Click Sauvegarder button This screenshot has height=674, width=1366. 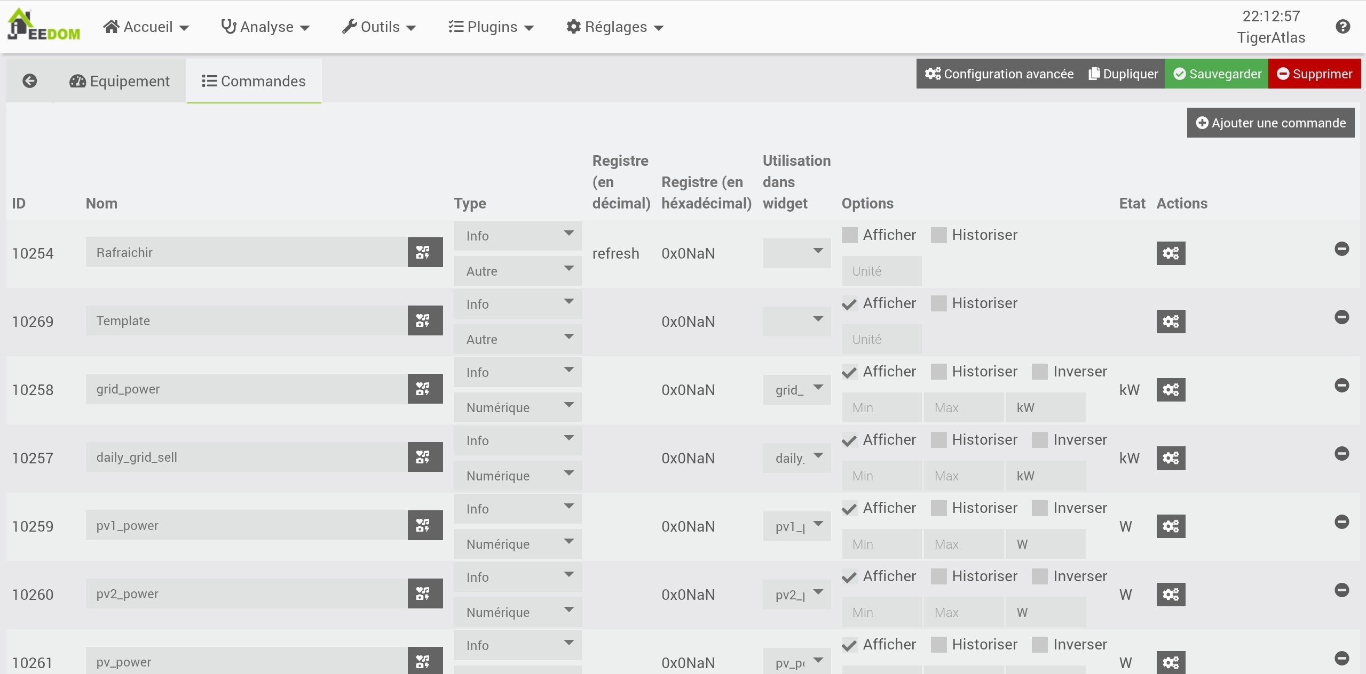point(1217,74)
